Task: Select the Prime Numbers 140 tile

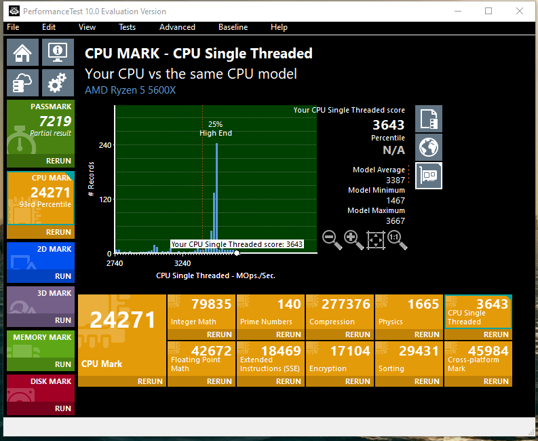Action: pos(271,312)
